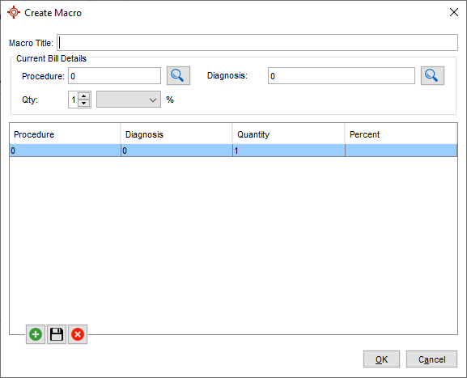467x378 pixels.
Task: Click the Procedure search magnifier icon
Action: click(x=178, y=75)
